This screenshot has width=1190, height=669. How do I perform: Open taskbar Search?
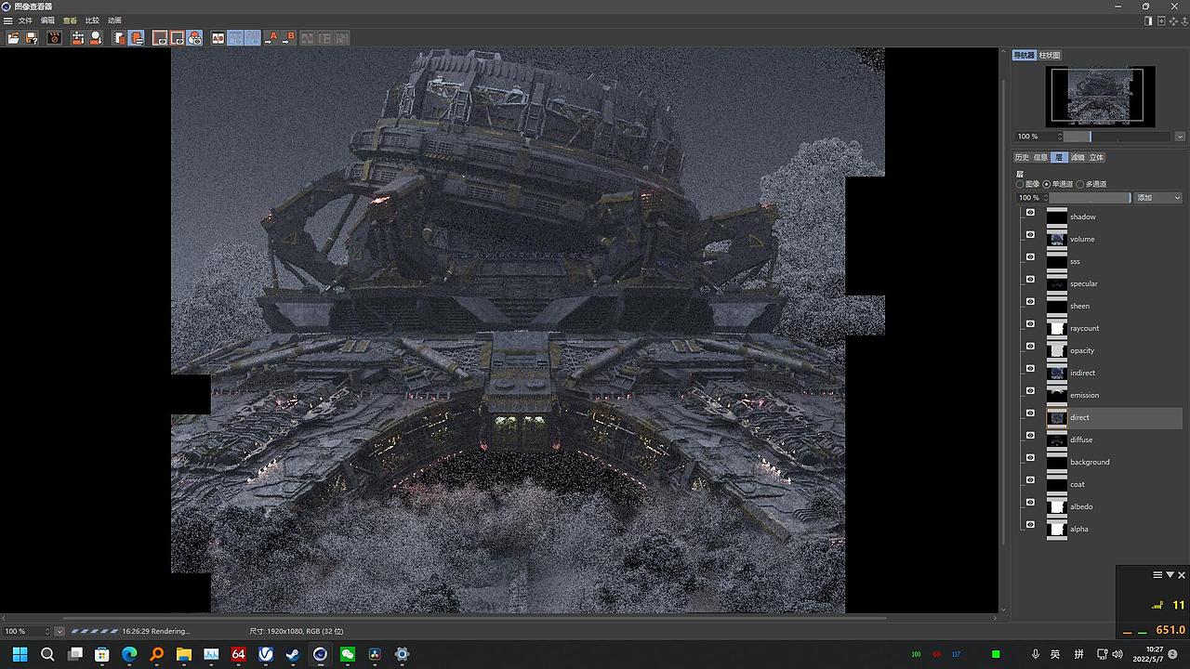coord(47,654)
